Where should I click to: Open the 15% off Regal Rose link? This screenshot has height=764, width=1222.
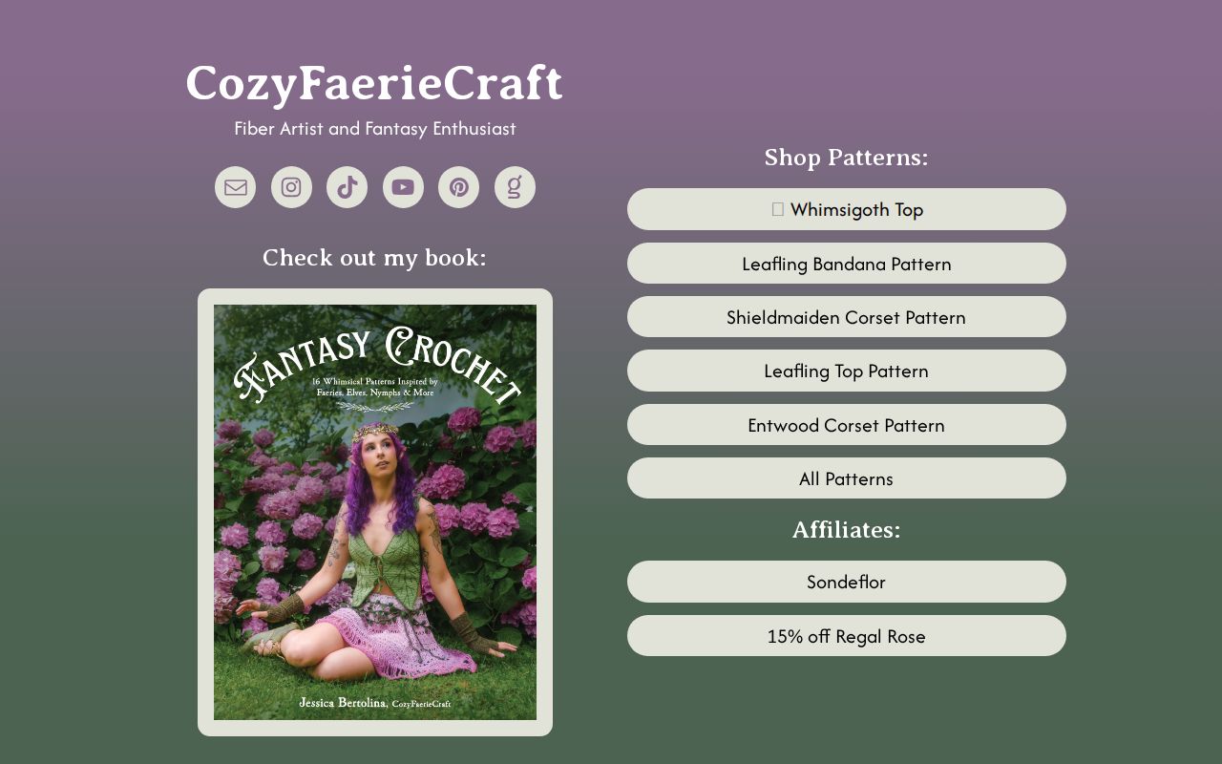847,636
